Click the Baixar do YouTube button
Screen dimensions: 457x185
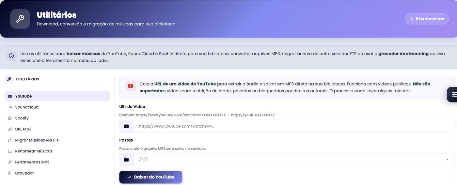click(x=151, y=177)
